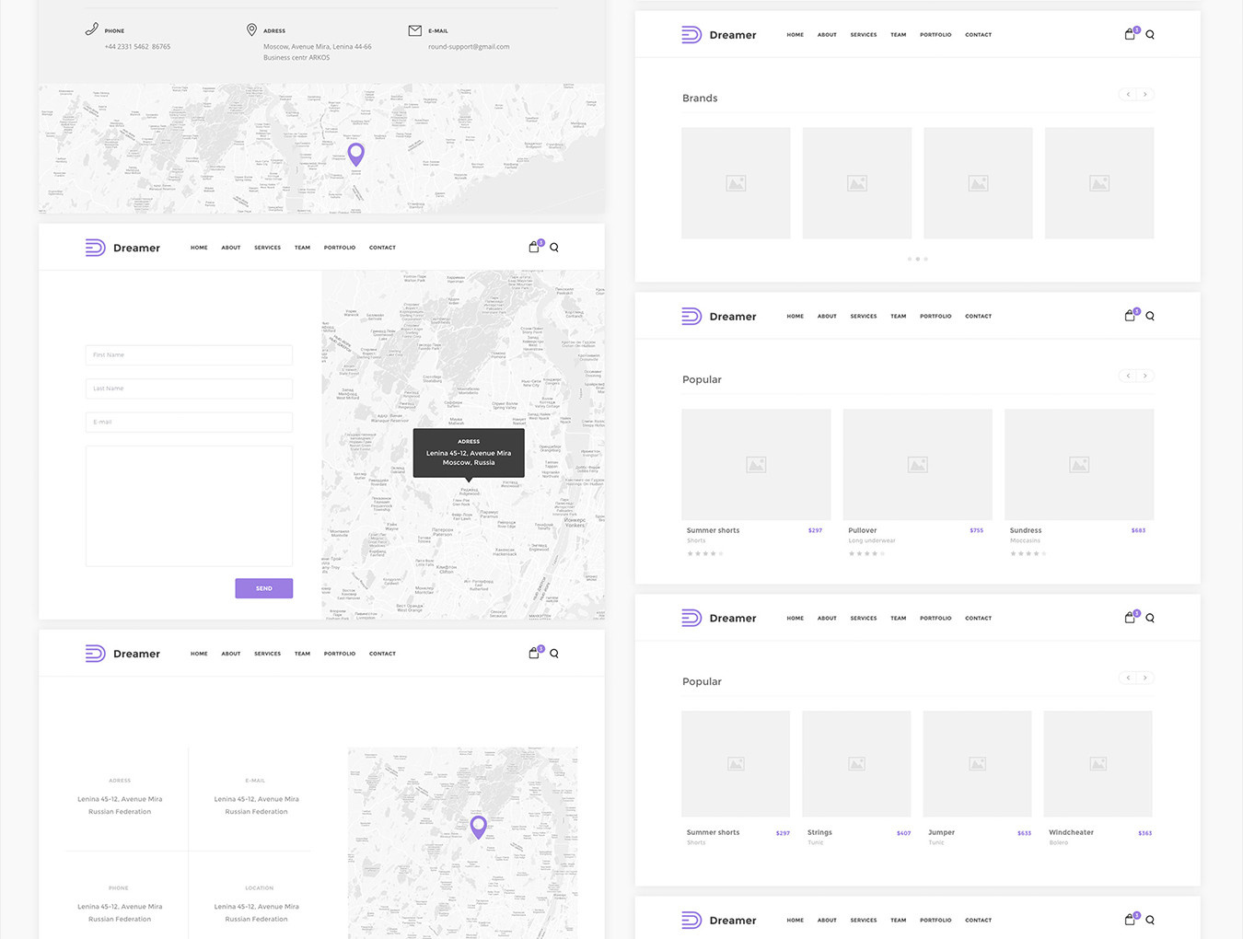This screenshot has width=1243, height=939.
Task: Go back in Brands carousel with left chevron
Action: coord(1128,94)
